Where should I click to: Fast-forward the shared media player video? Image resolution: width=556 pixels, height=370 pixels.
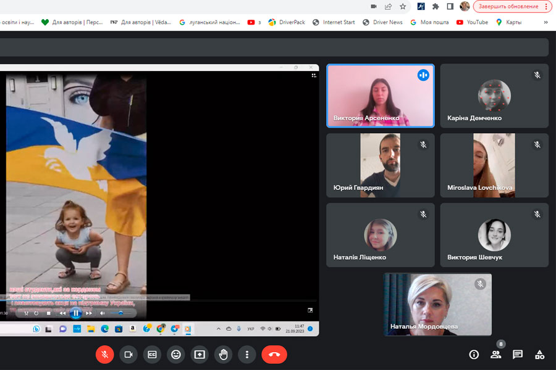[89, 313]
